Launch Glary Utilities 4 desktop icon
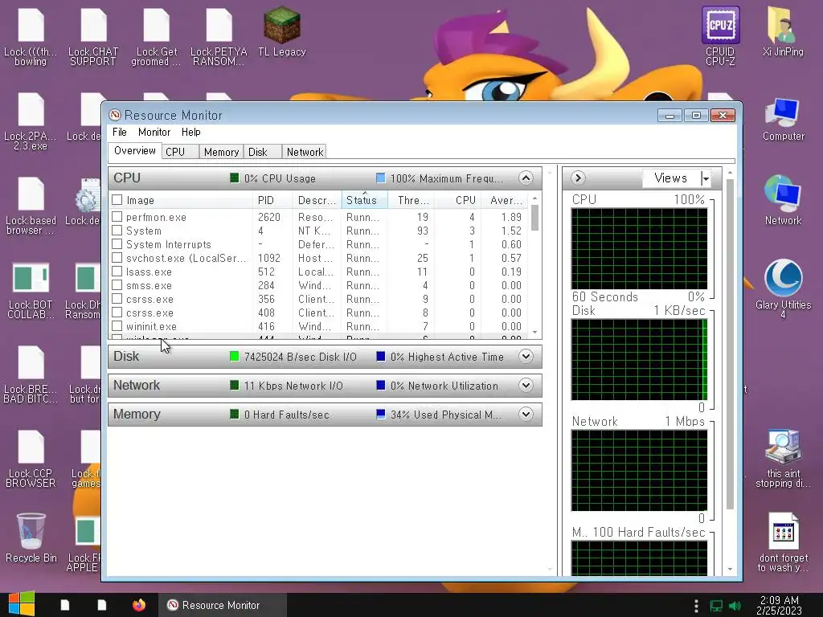 click(783, 288)
